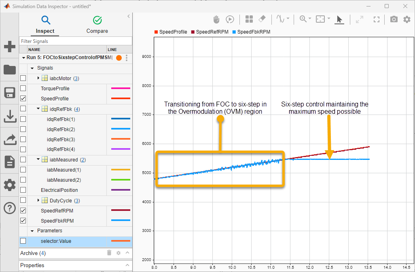
Task: Click the Filter Signals input field
Action: point(76,41)
